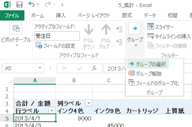The image size is (192, 127).
Task: Click the 合計 / 金額 cell
Action: pos(35,103)
